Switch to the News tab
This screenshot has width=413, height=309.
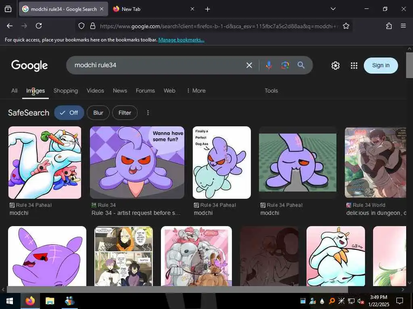(120, 91)
